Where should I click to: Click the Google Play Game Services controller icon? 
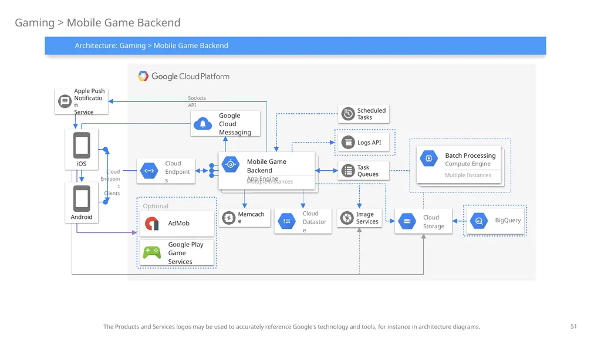point(152,252)
